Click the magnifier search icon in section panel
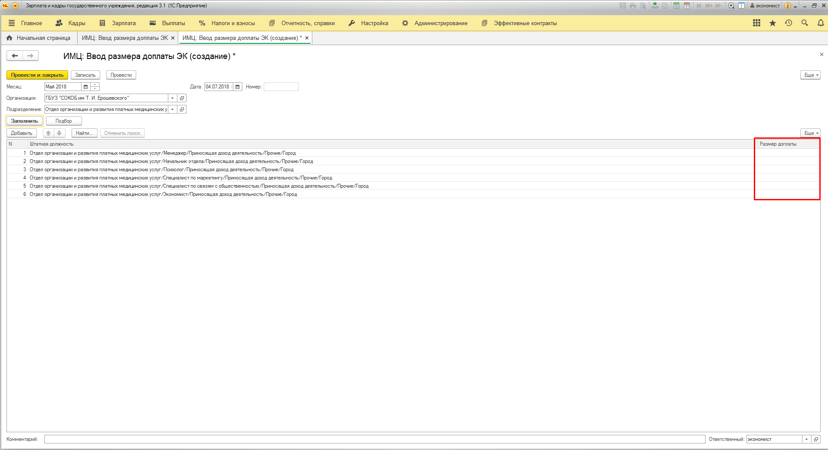Viewport: 828px width, 450px height. point(805,23)
